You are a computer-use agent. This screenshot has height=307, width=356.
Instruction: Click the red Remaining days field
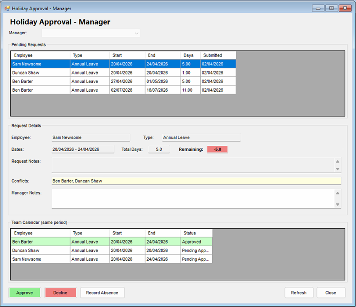point(217,149)
